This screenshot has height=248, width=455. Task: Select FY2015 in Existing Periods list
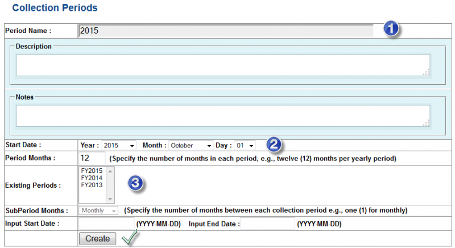pyautogui.click(x=91, y=171)
